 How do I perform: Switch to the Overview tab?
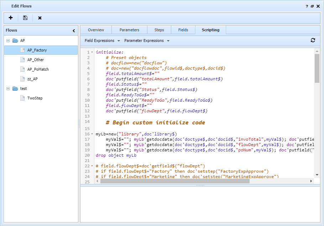tap(95, 30)
